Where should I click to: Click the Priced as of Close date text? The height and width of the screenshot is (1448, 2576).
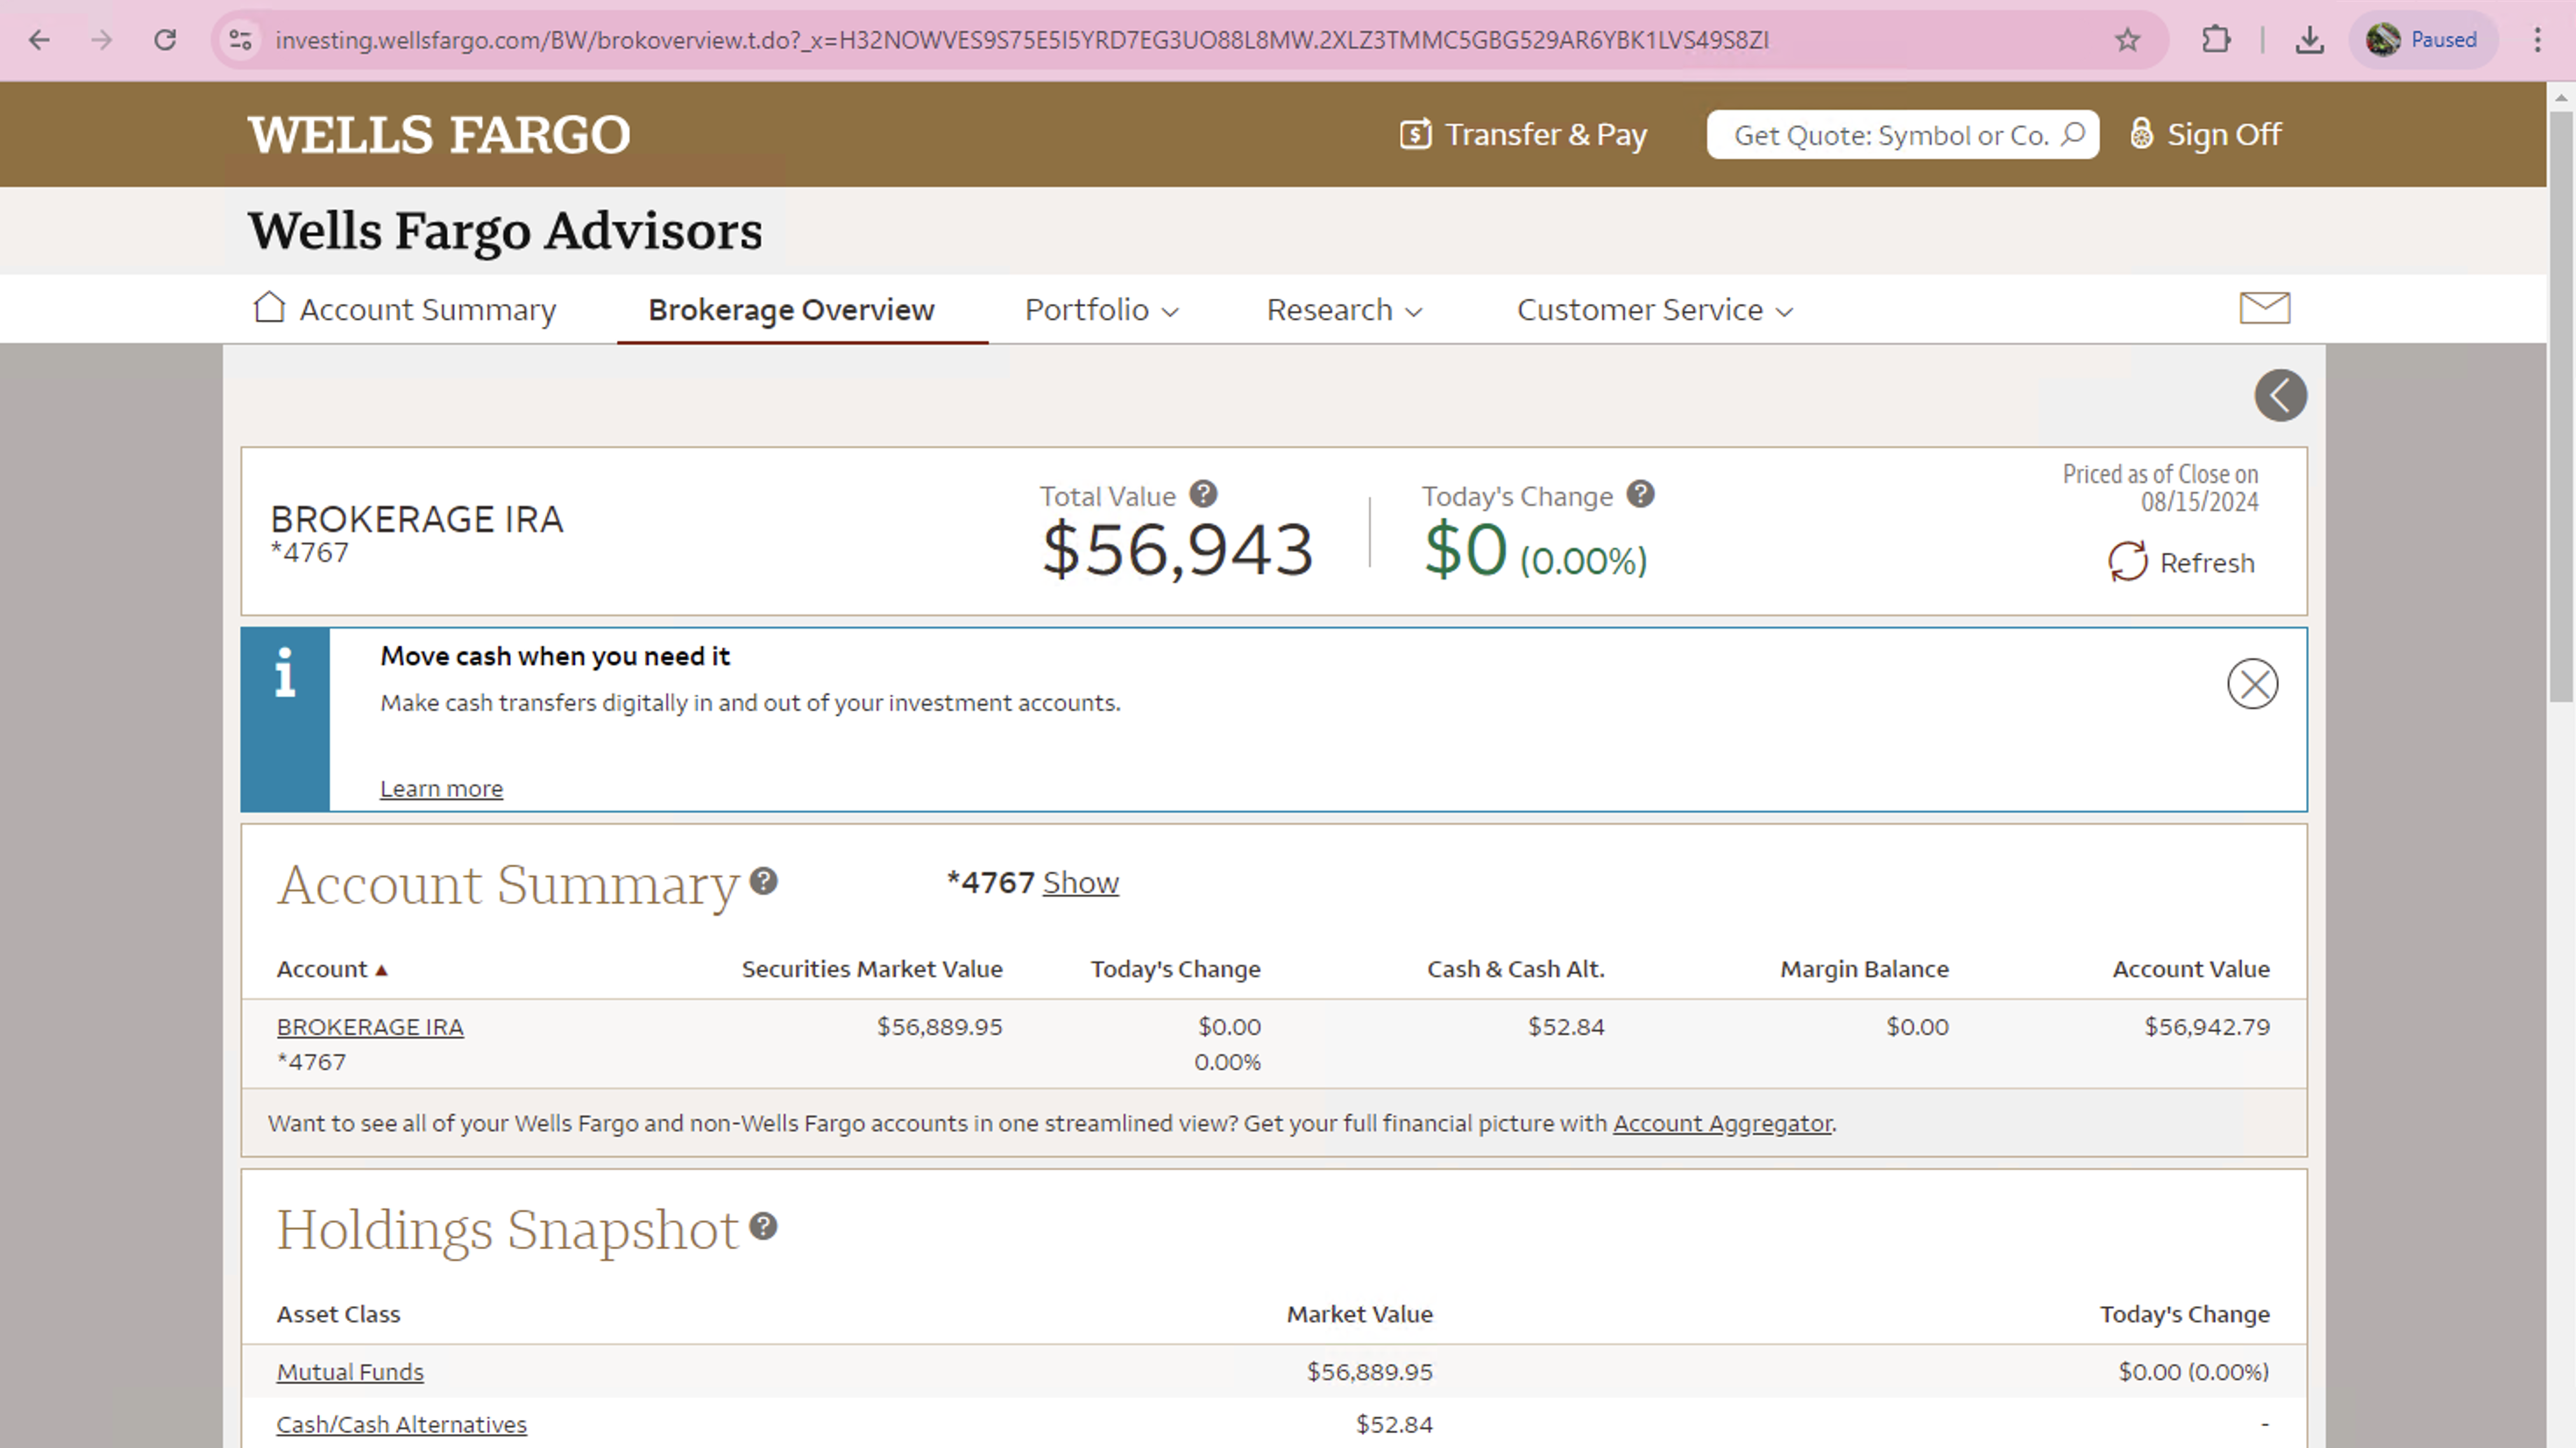2160,488
